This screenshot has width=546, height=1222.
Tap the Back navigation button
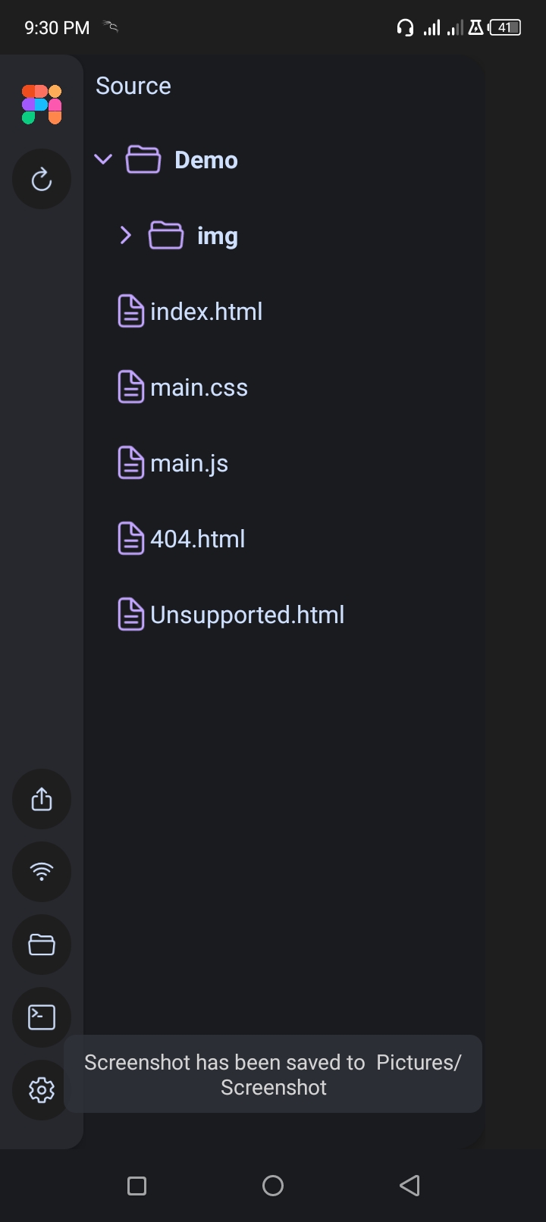click(409, 1185)
